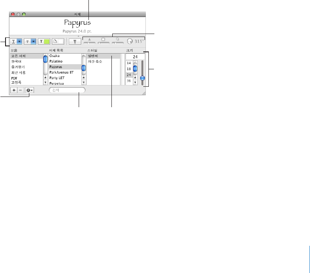Select the Party LET font family
Screen dimensions: 310x273
coord(65,78)
